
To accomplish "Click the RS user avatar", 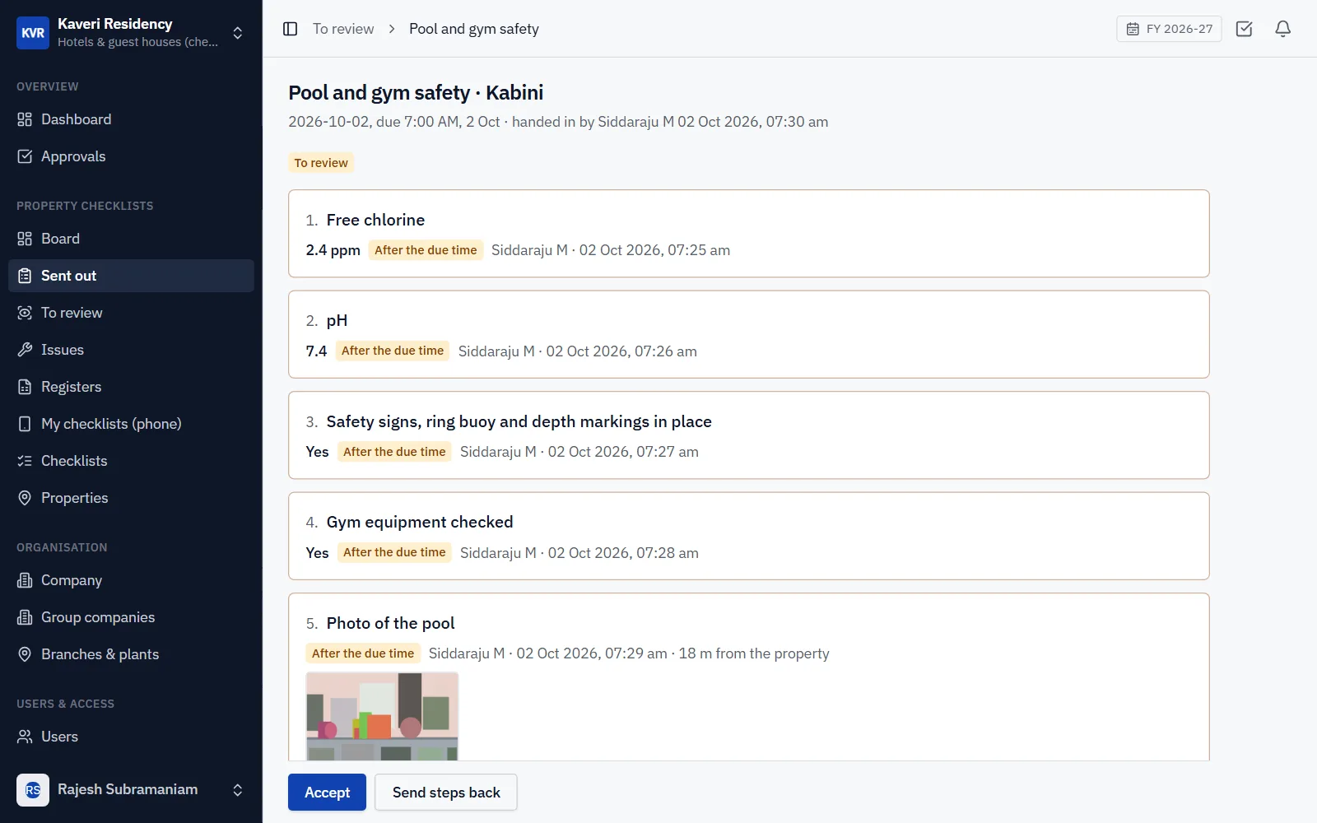I will point(33,790).
